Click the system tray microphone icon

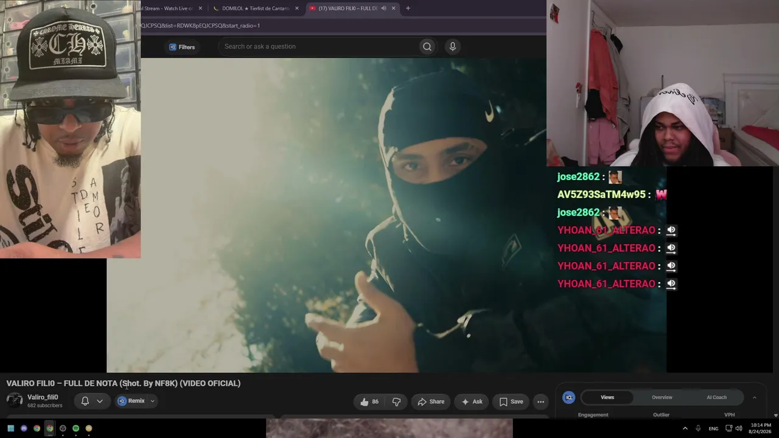pyautogui.click(x=698, y=428)
